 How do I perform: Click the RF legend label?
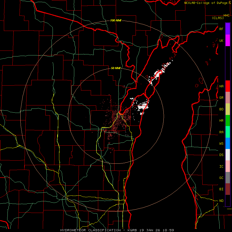pos(221,29)
